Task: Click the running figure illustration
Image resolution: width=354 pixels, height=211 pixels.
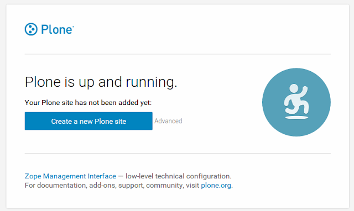Action: 296,102
